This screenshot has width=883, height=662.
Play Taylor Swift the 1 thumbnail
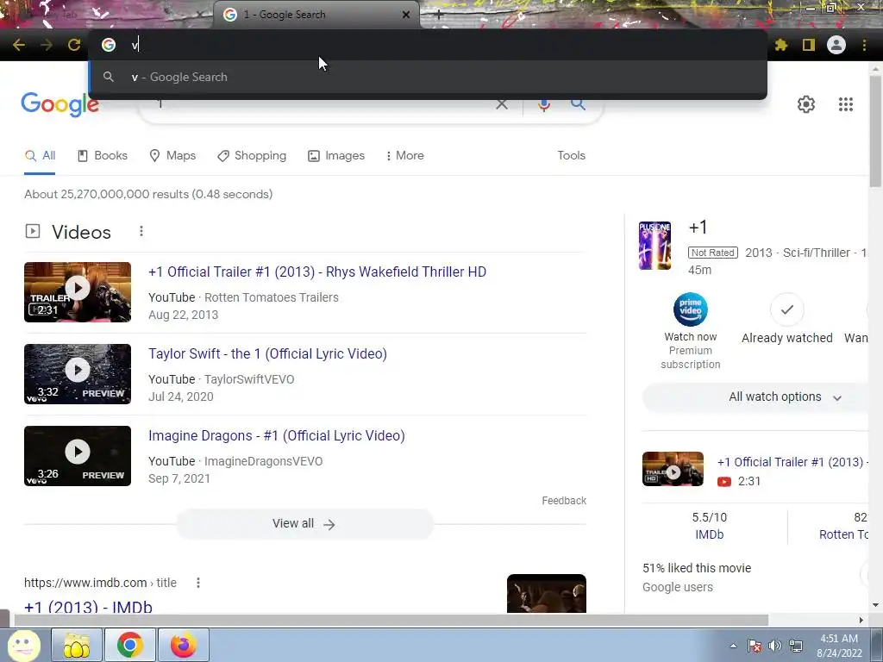(x=78, y=374)
